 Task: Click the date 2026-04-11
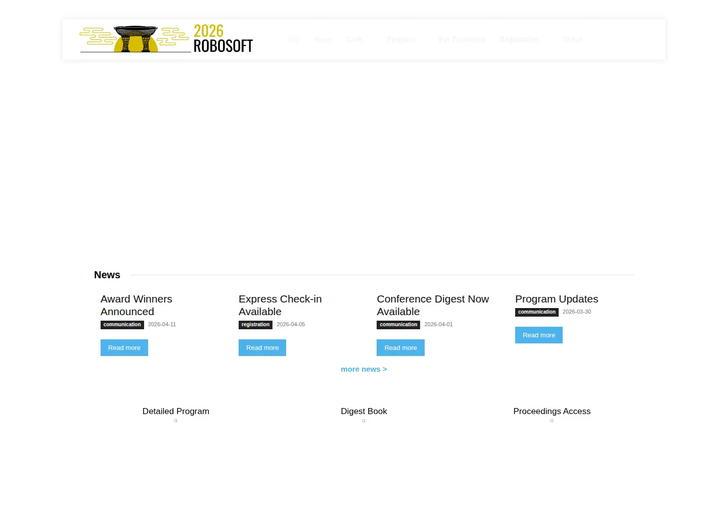point(162,325)
